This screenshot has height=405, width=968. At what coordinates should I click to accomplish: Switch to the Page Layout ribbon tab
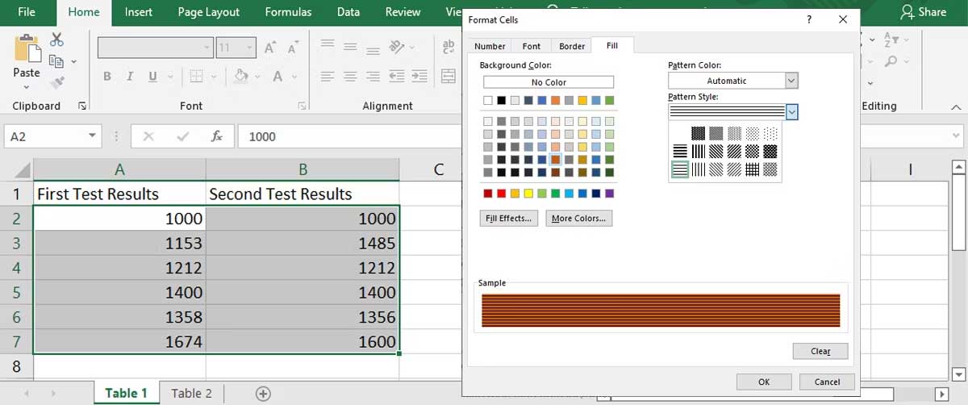coord(208,12)
